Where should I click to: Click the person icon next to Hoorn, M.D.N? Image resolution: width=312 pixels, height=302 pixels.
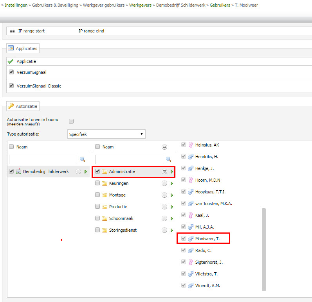[x=191, y=180]
